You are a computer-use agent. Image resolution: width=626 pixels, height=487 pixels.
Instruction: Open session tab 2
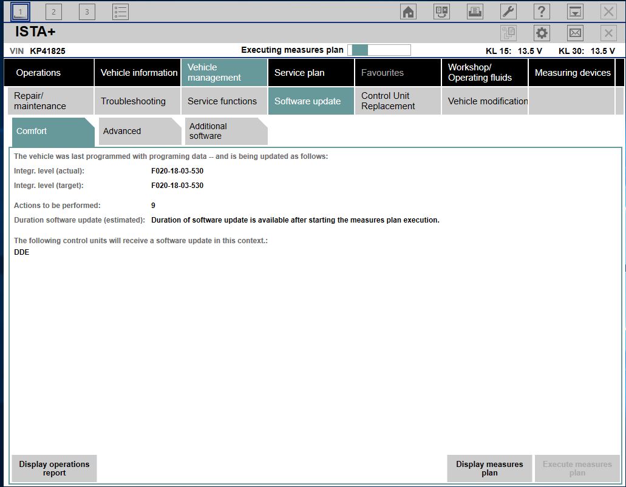click(53, 11)
